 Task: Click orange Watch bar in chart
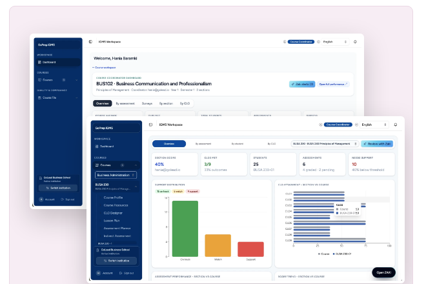point(218,245)
